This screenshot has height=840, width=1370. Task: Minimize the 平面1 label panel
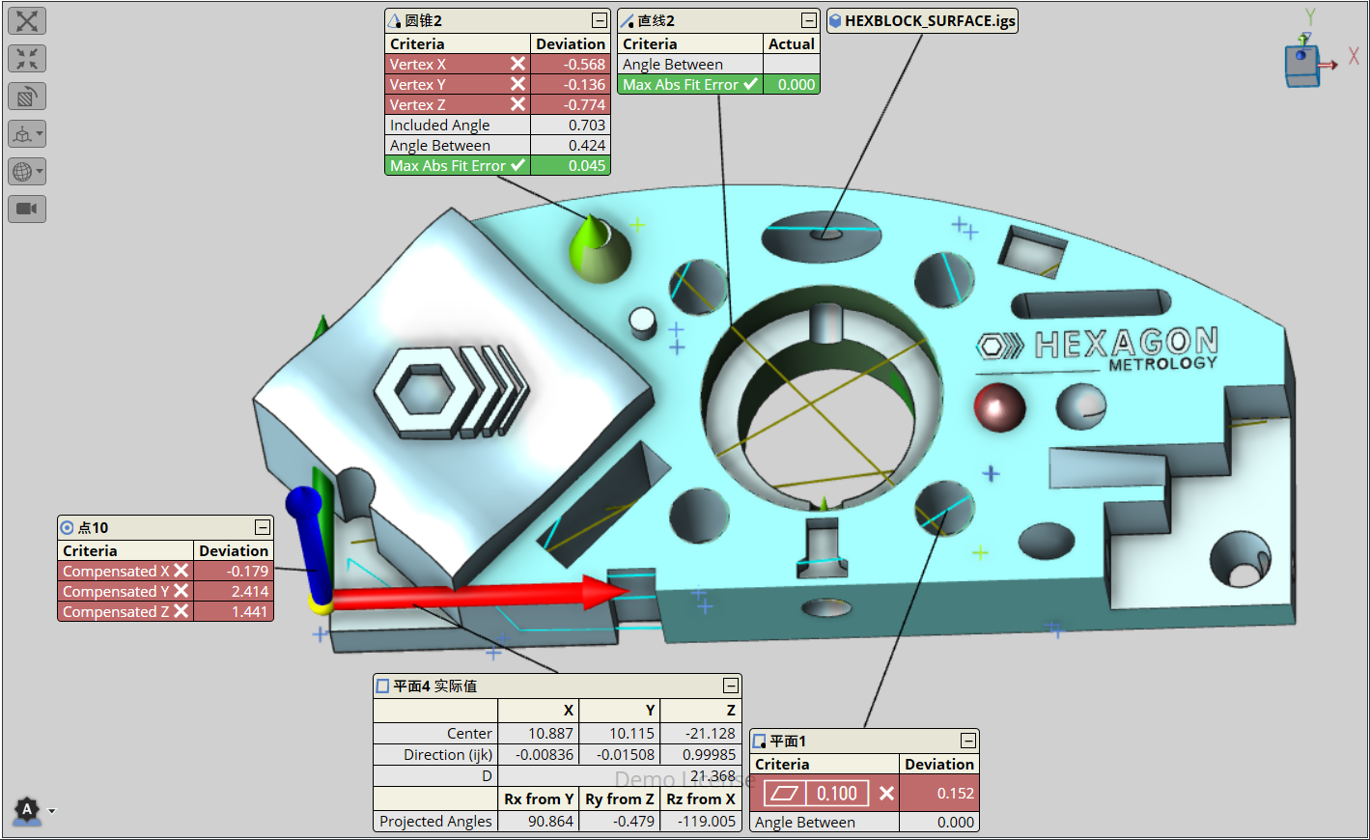pyautogui.click(x=967, y=741)
